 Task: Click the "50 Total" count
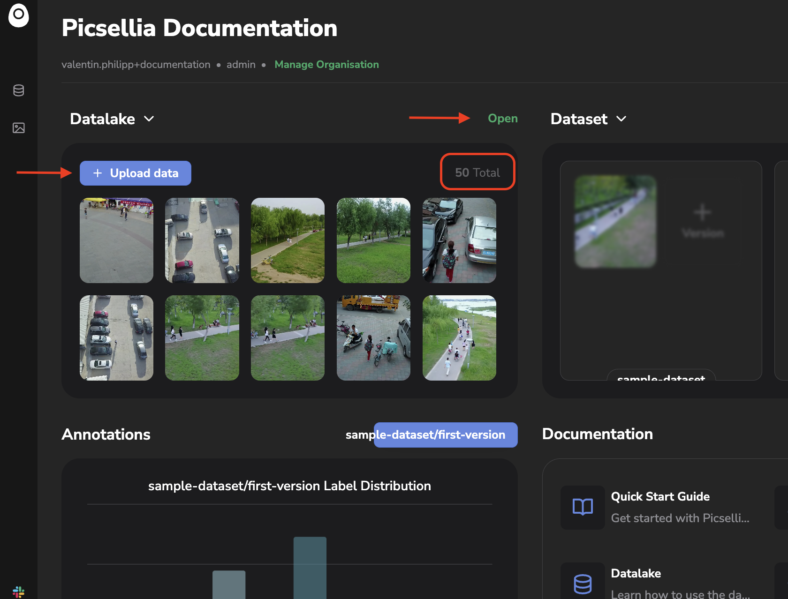(477, 172)
